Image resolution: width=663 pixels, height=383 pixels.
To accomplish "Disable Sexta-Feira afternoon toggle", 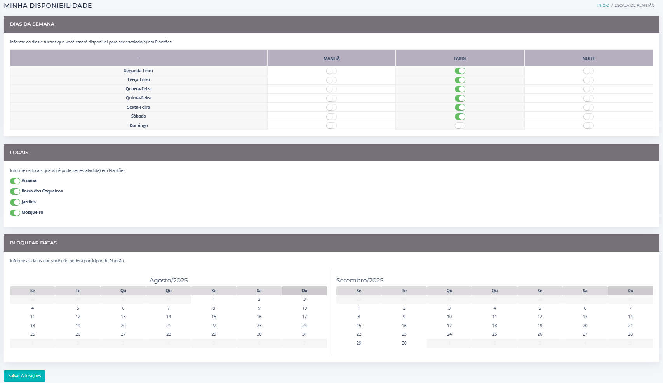I will [460, 107].
